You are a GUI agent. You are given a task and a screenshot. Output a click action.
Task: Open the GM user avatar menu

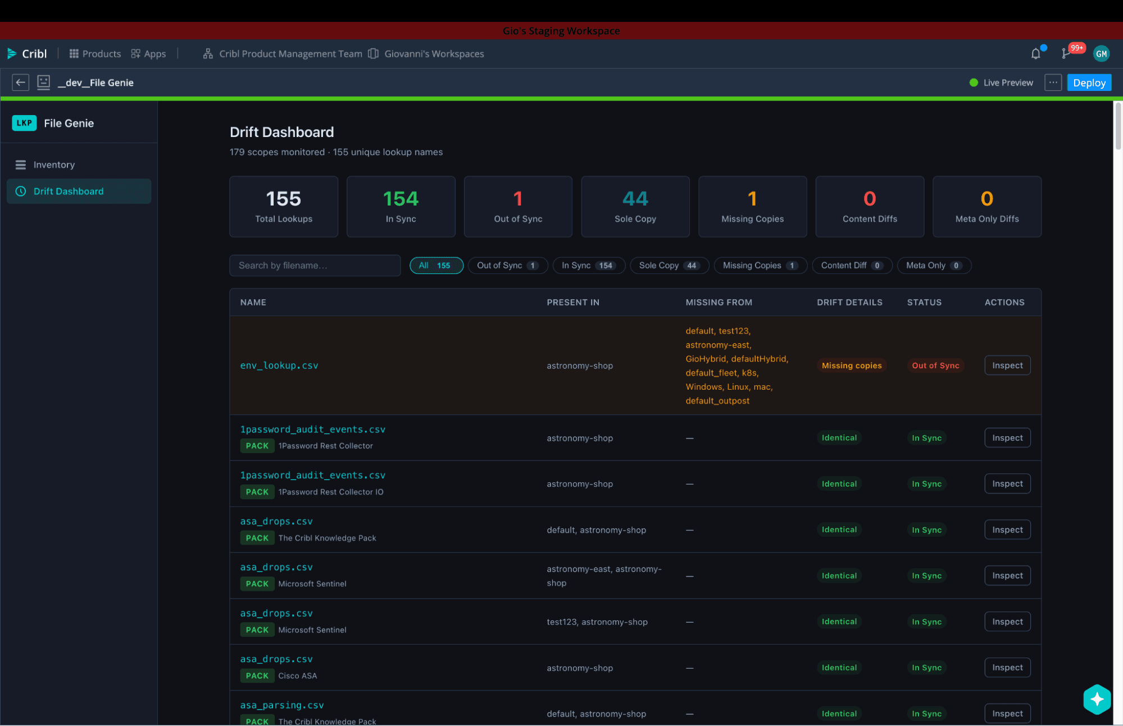1101,54
